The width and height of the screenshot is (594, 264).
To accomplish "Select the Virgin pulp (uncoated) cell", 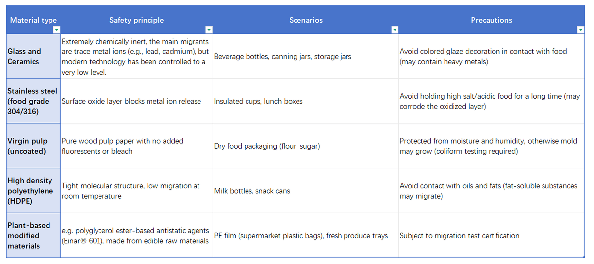I will tap(34, 146).
